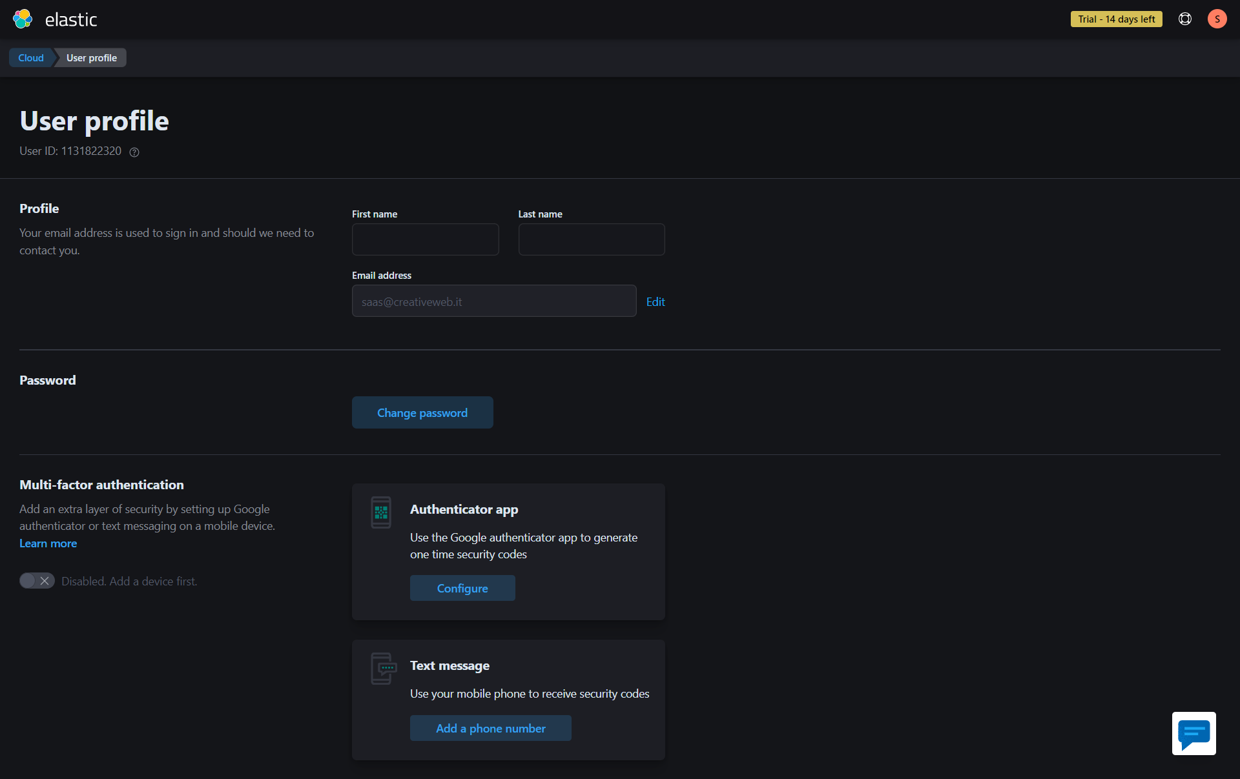Click the Email address input field
1240x779 pixels.
[494, 301]
